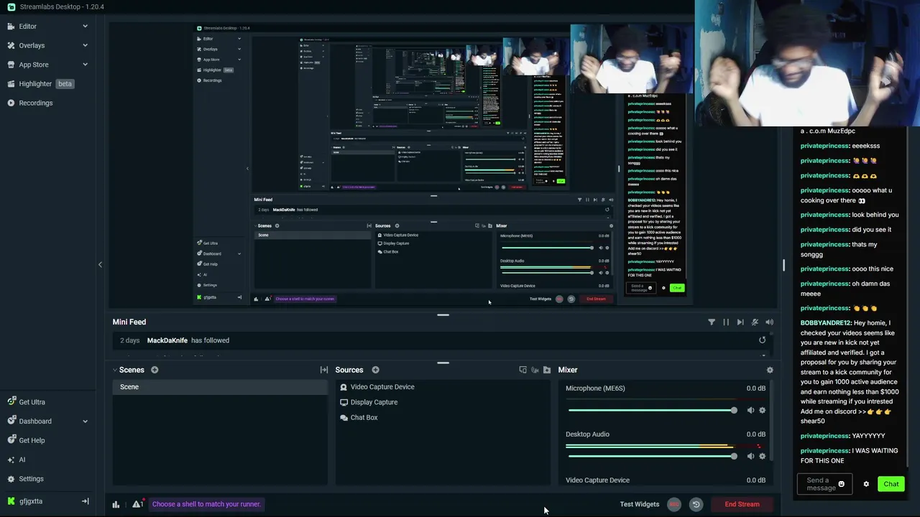Open emoji picker in chat input

[841, 485]
